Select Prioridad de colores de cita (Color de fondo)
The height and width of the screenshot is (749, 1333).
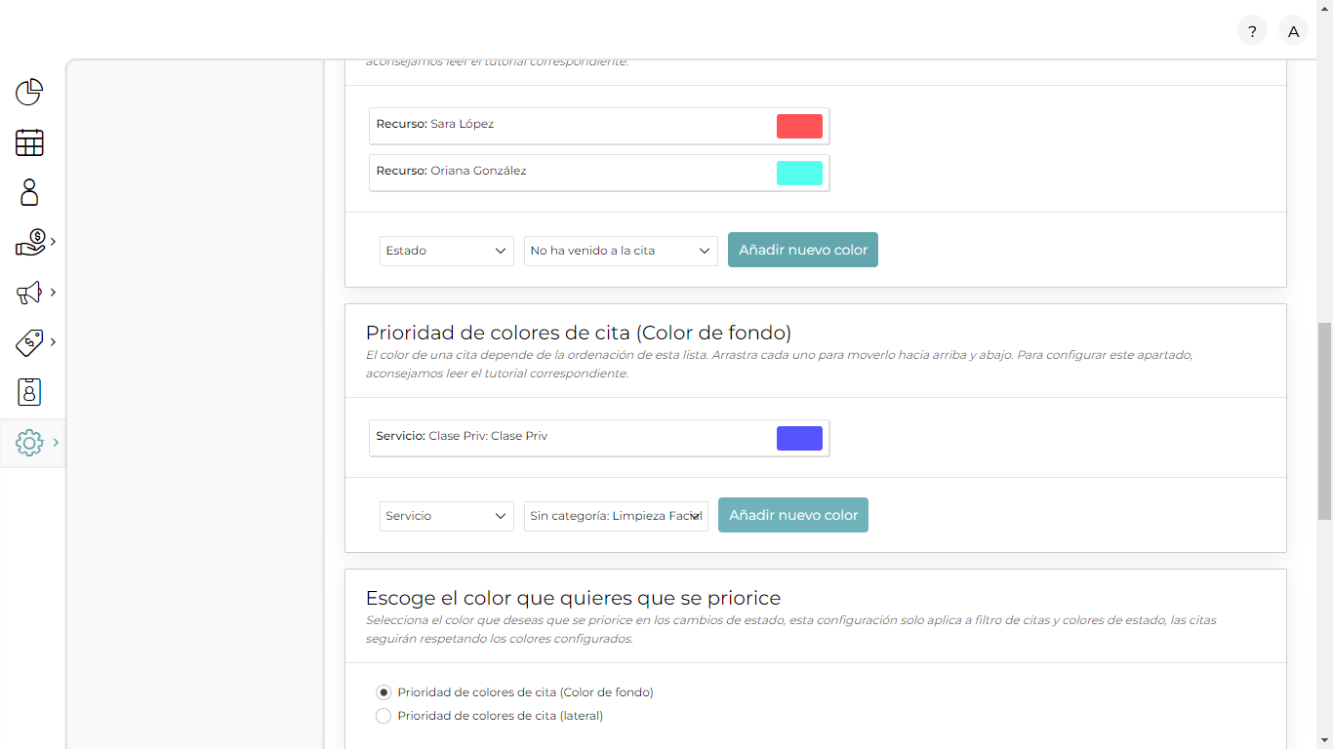[x=384, y=692]
